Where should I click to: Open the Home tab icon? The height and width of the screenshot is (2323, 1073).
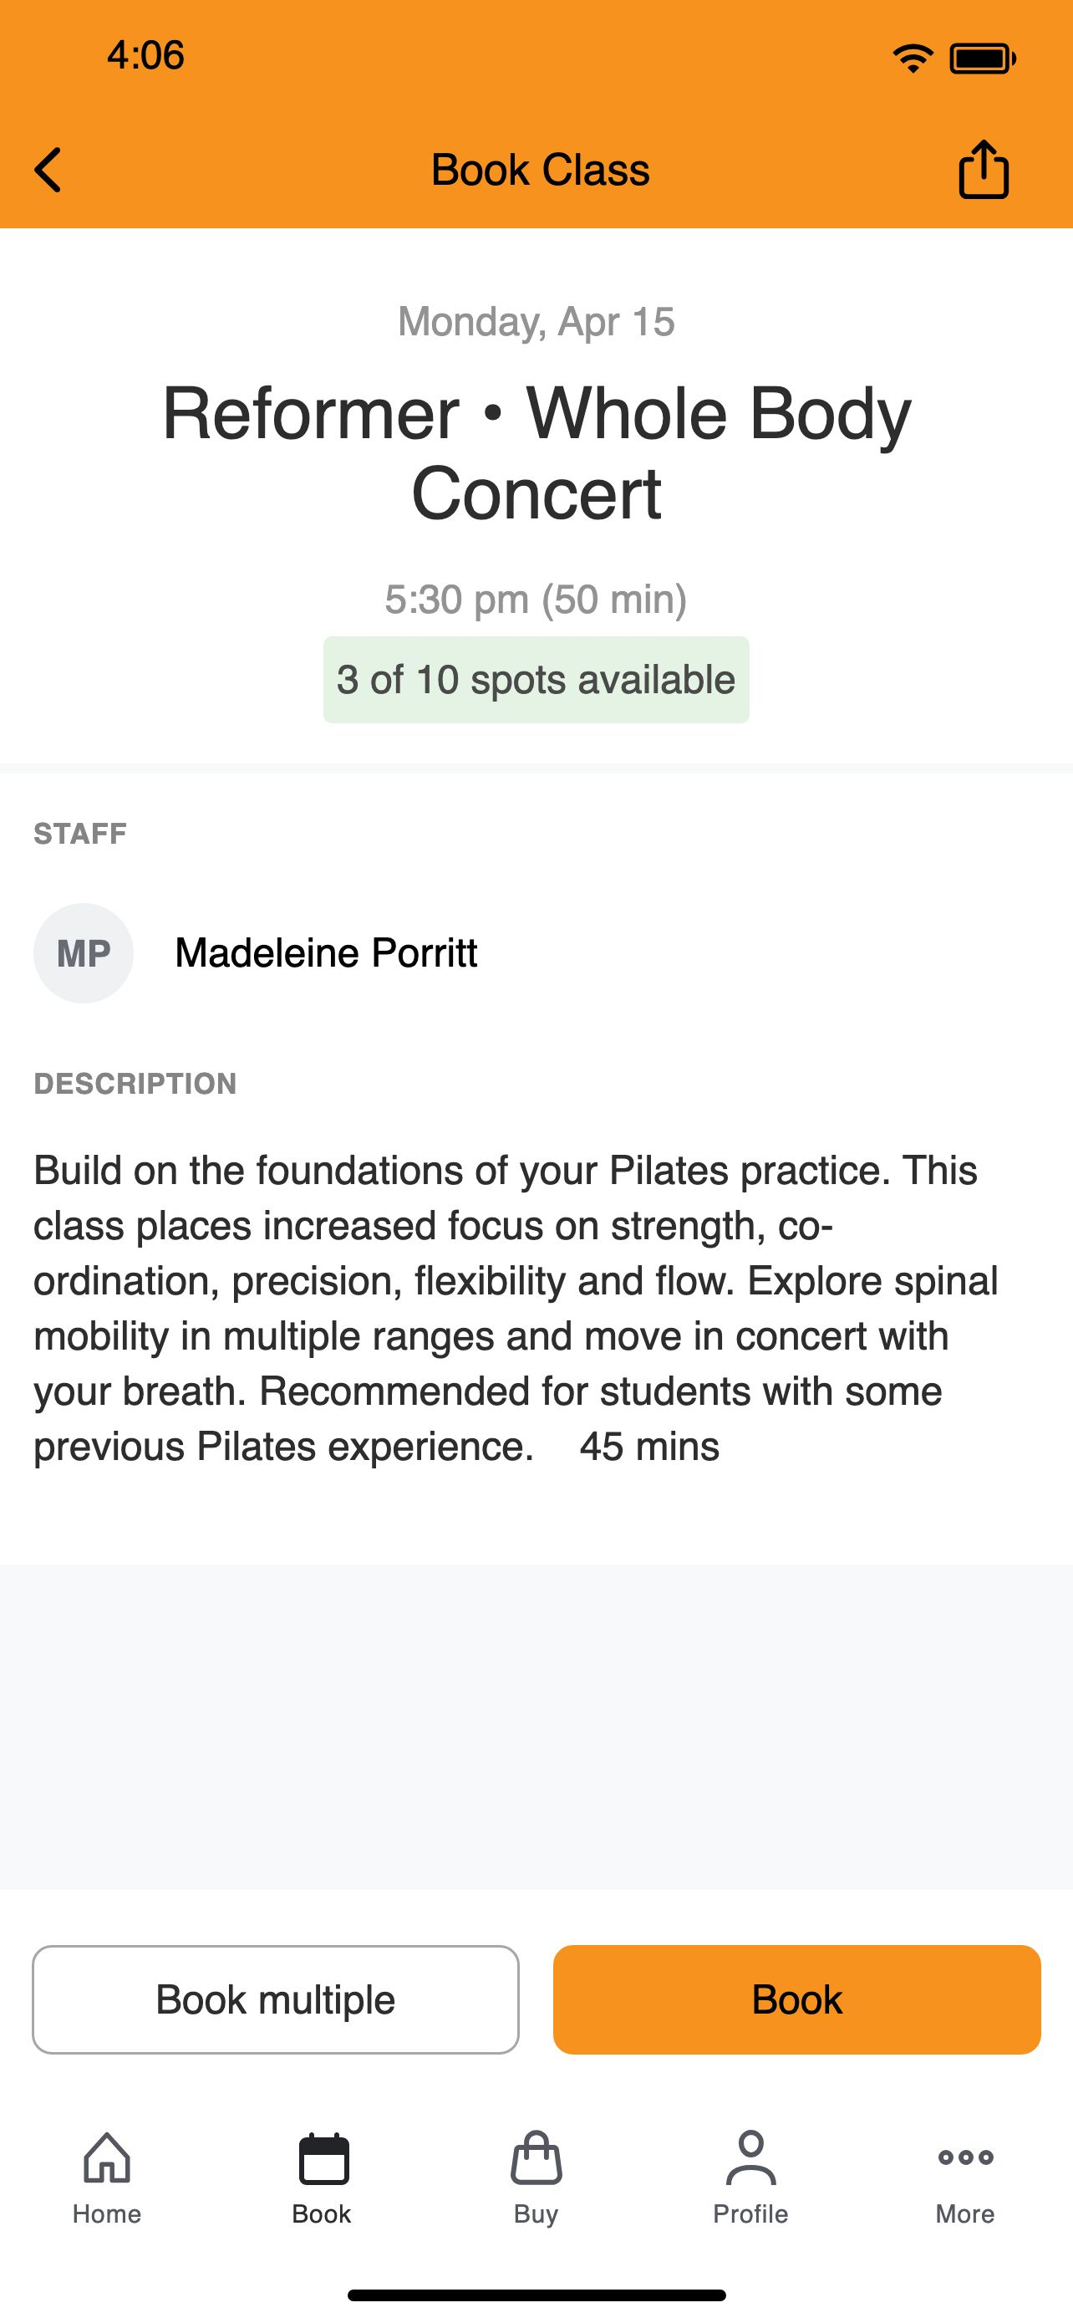pos(107,2158)
